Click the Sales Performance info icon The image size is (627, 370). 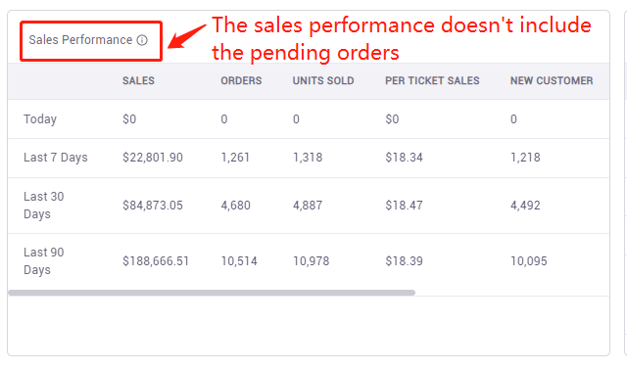click(142, 40)
